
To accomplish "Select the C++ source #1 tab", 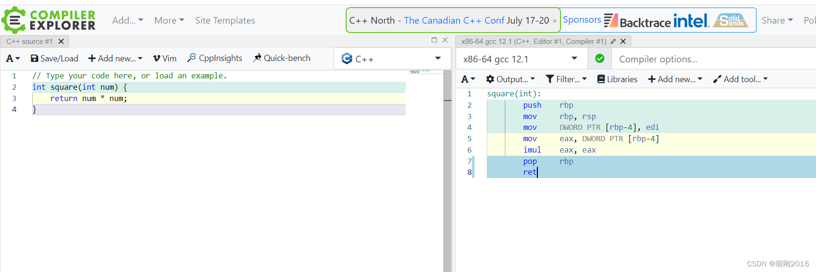I will point(29,42).
